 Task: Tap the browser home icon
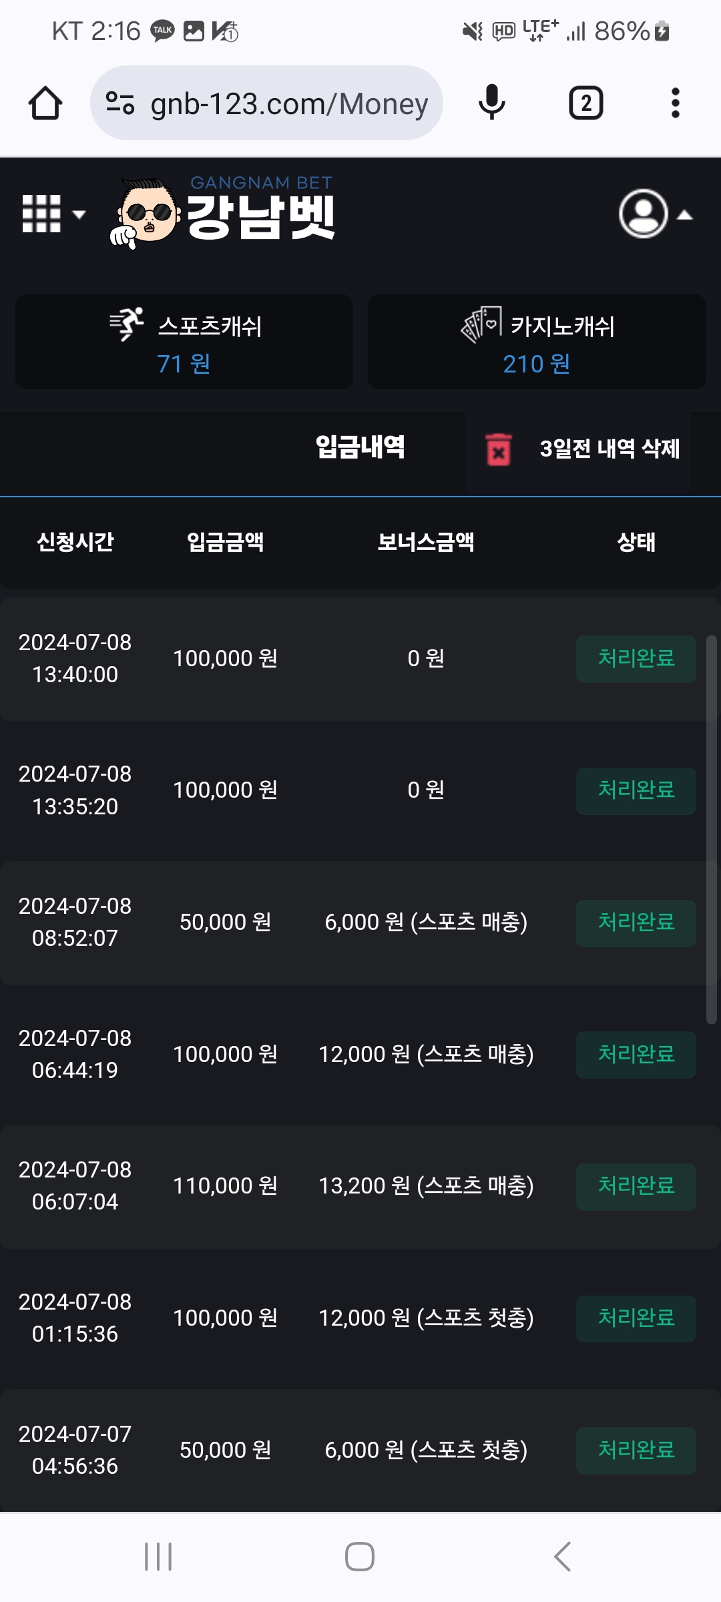tap(45, 103)
